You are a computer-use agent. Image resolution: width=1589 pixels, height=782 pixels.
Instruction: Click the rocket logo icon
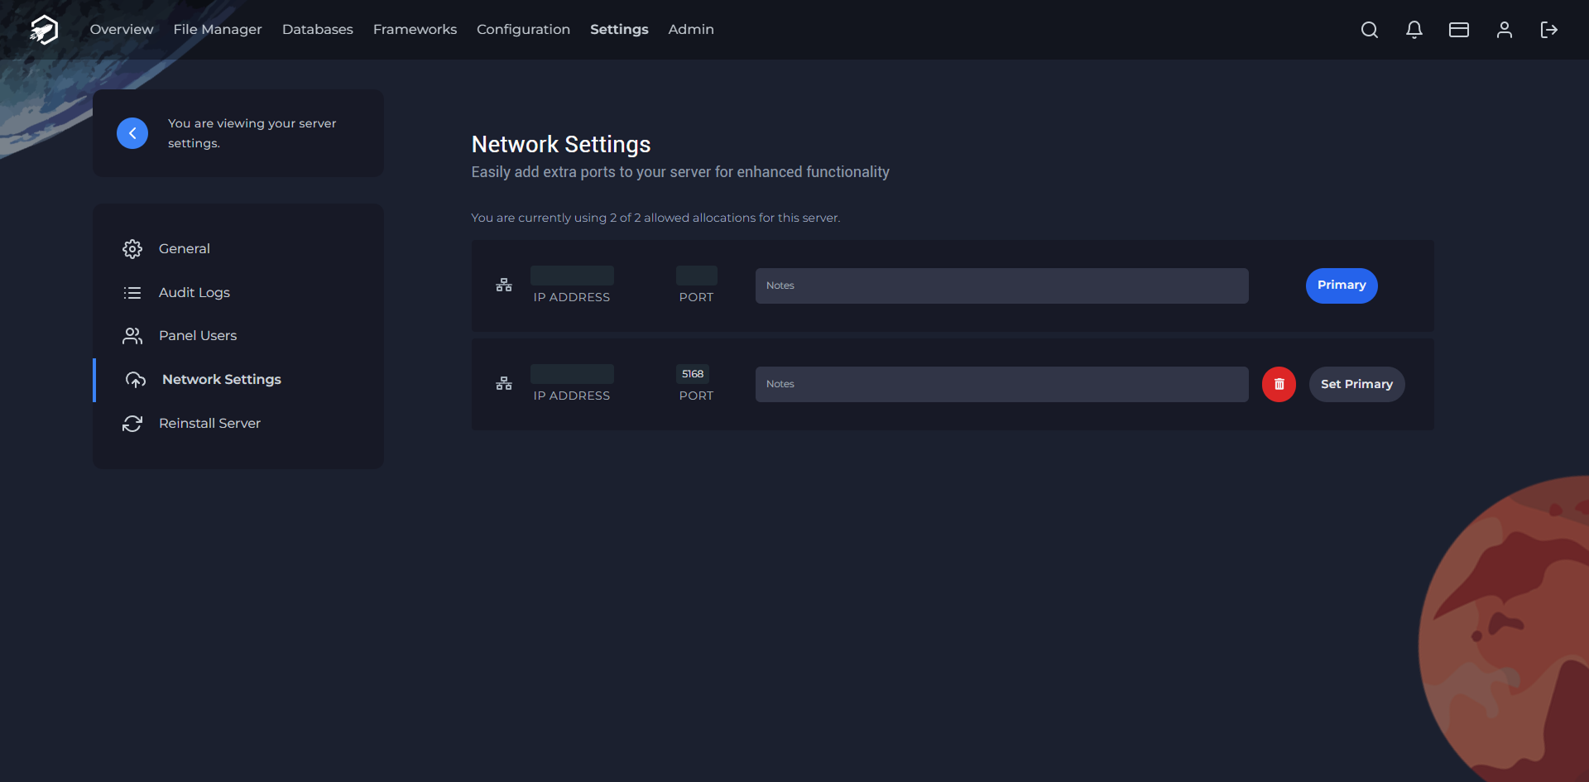44,30
